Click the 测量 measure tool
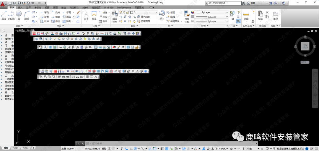Image resolution: width=319 pixels, height=151 pixels. [x=246, y=16]
